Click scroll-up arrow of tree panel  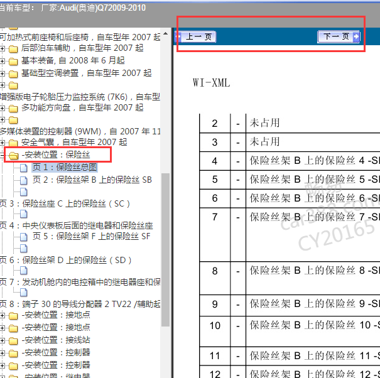tap(166, 33)
